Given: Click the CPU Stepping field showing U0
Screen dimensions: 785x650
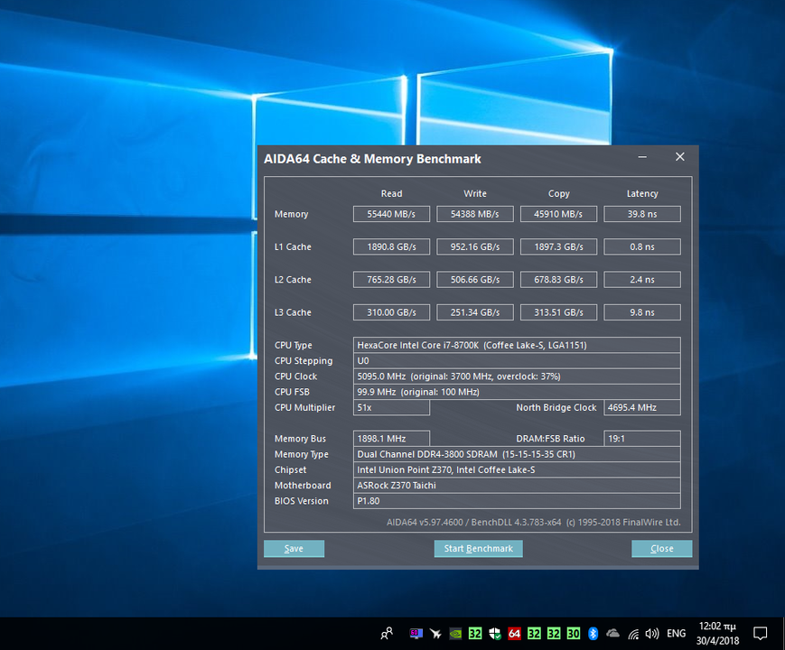Looking at the screenshot, I should point(517,361).
